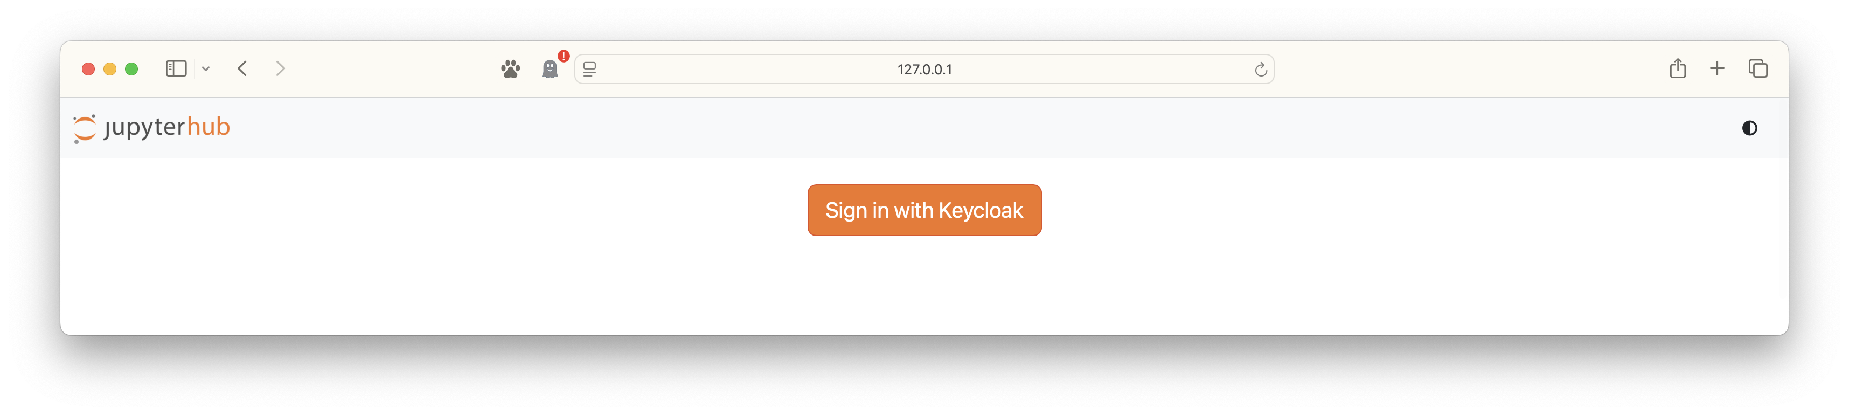Open the page menu icon in address bar

click(589, 69)
